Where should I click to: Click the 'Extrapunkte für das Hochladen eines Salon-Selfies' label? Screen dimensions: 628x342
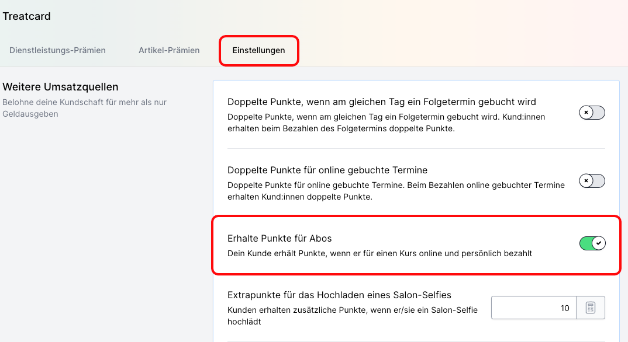pyautogui.click(x=339, y=295)
